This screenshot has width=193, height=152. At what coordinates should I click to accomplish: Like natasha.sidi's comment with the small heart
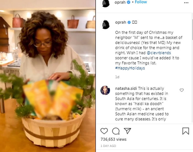click(181, 90)
